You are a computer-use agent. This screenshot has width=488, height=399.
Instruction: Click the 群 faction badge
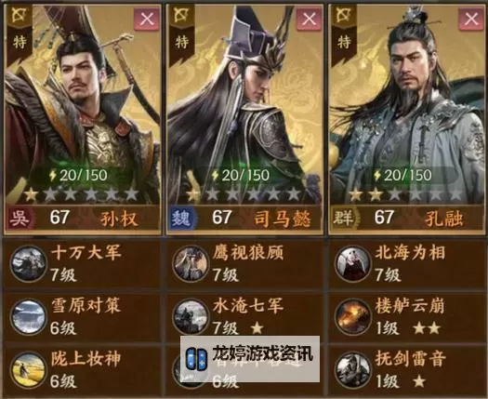[344, 218]
